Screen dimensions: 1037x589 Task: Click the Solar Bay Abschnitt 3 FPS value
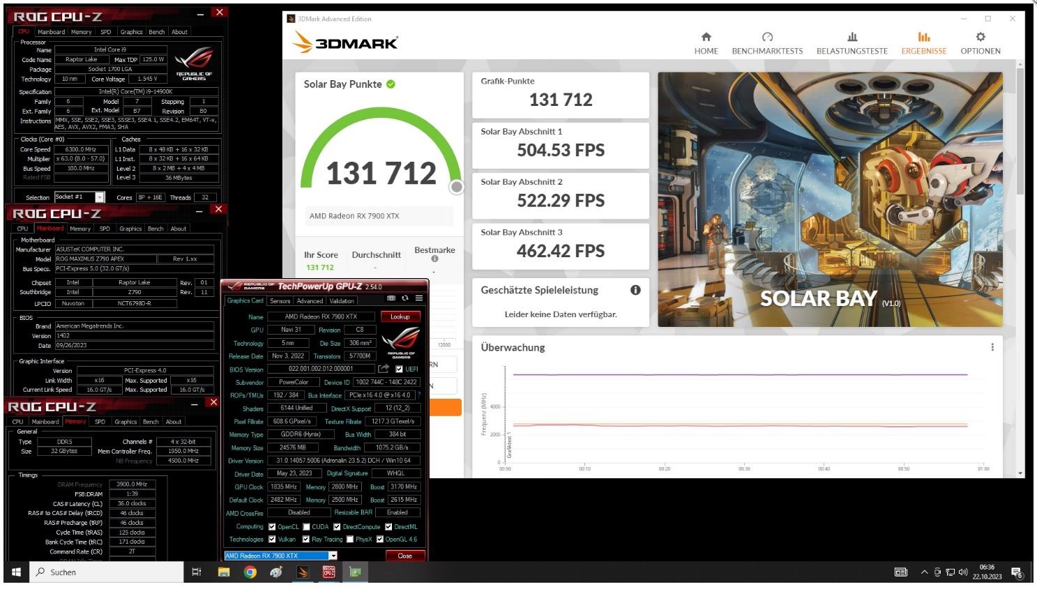coord(561,251)
